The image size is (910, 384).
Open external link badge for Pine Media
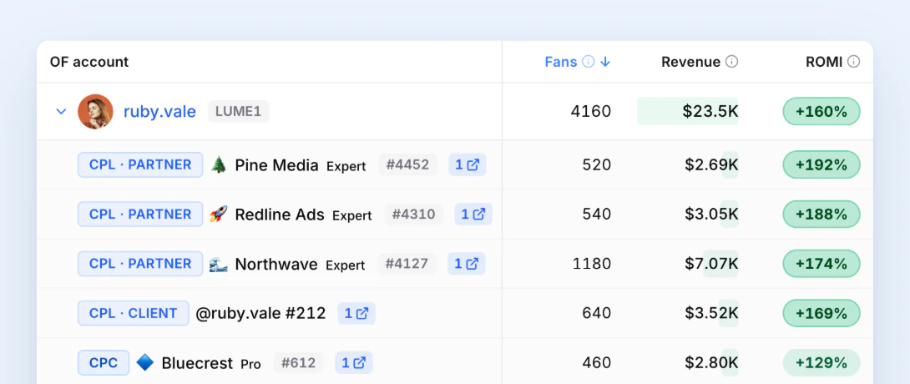coord(468,164)
